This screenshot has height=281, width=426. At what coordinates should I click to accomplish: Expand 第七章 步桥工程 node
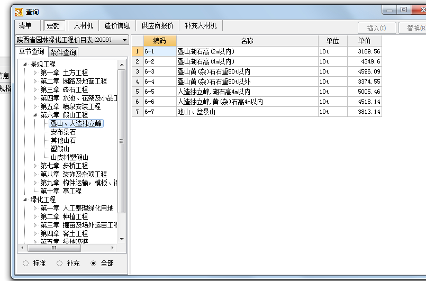35,166
